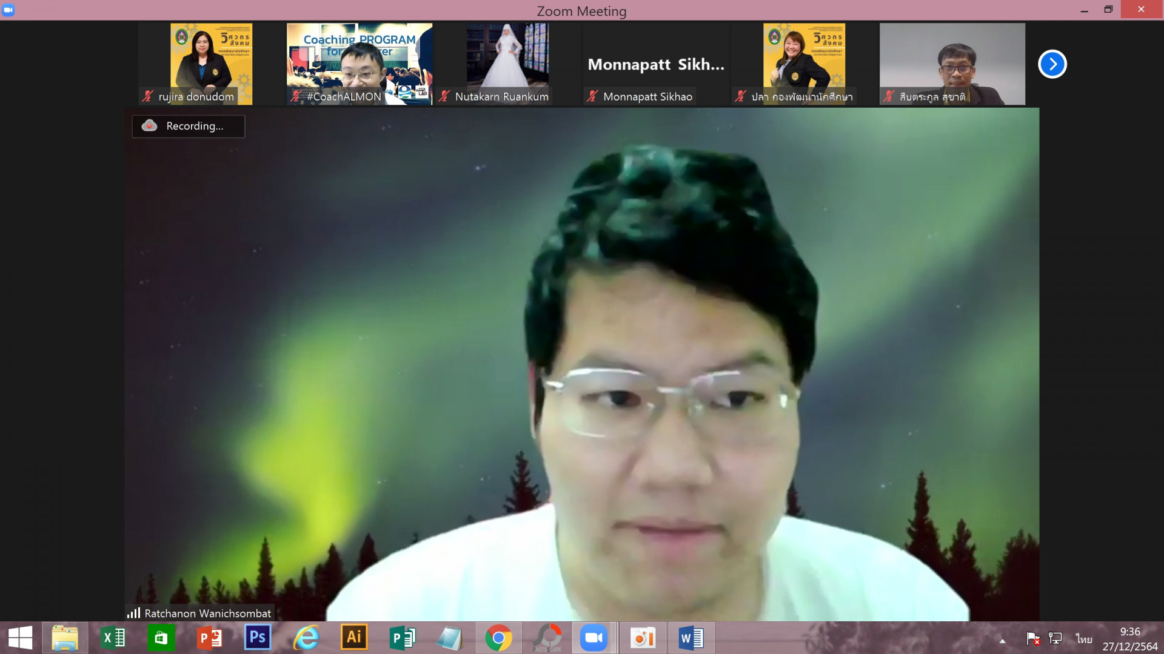This screenshot has height=654, width=1164.
Task: Open the taskbar clock and date
Action: tap(1129, 639)
